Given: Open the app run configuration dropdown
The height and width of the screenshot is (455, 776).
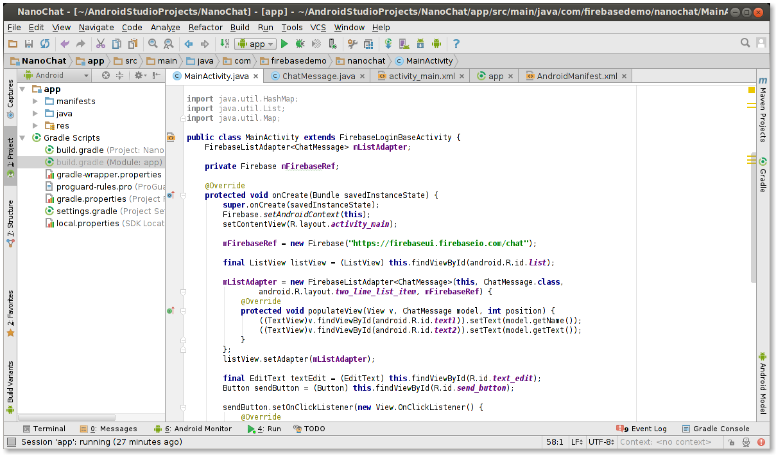Looking at the screenshot, I should (x=255, y=44).
